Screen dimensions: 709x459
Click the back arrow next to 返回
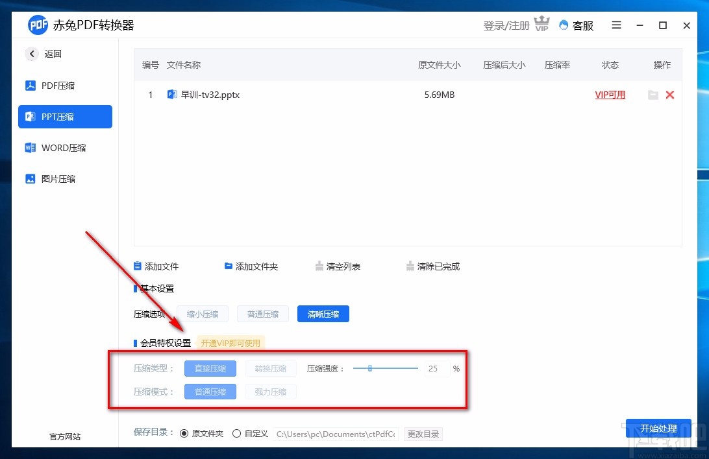31,54
